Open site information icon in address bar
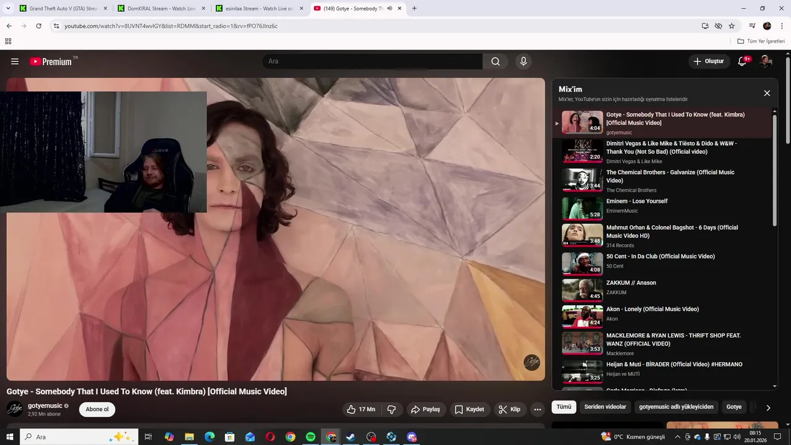The width and height of the screenshot is (791, 445). pos(56,26)
